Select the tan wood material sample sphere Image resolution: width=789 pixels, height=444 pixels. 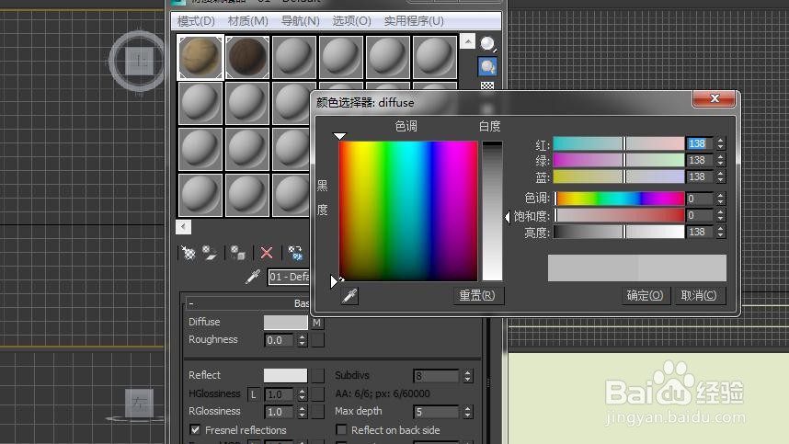click(x=200, y=57)
